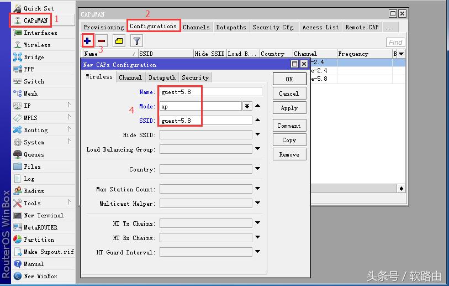Click the yellow comment toolbar button
Screen dimensions: 449x286
119,41
